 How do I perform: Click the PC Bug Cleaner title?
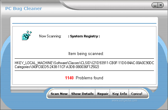click(x=24, y=9)
